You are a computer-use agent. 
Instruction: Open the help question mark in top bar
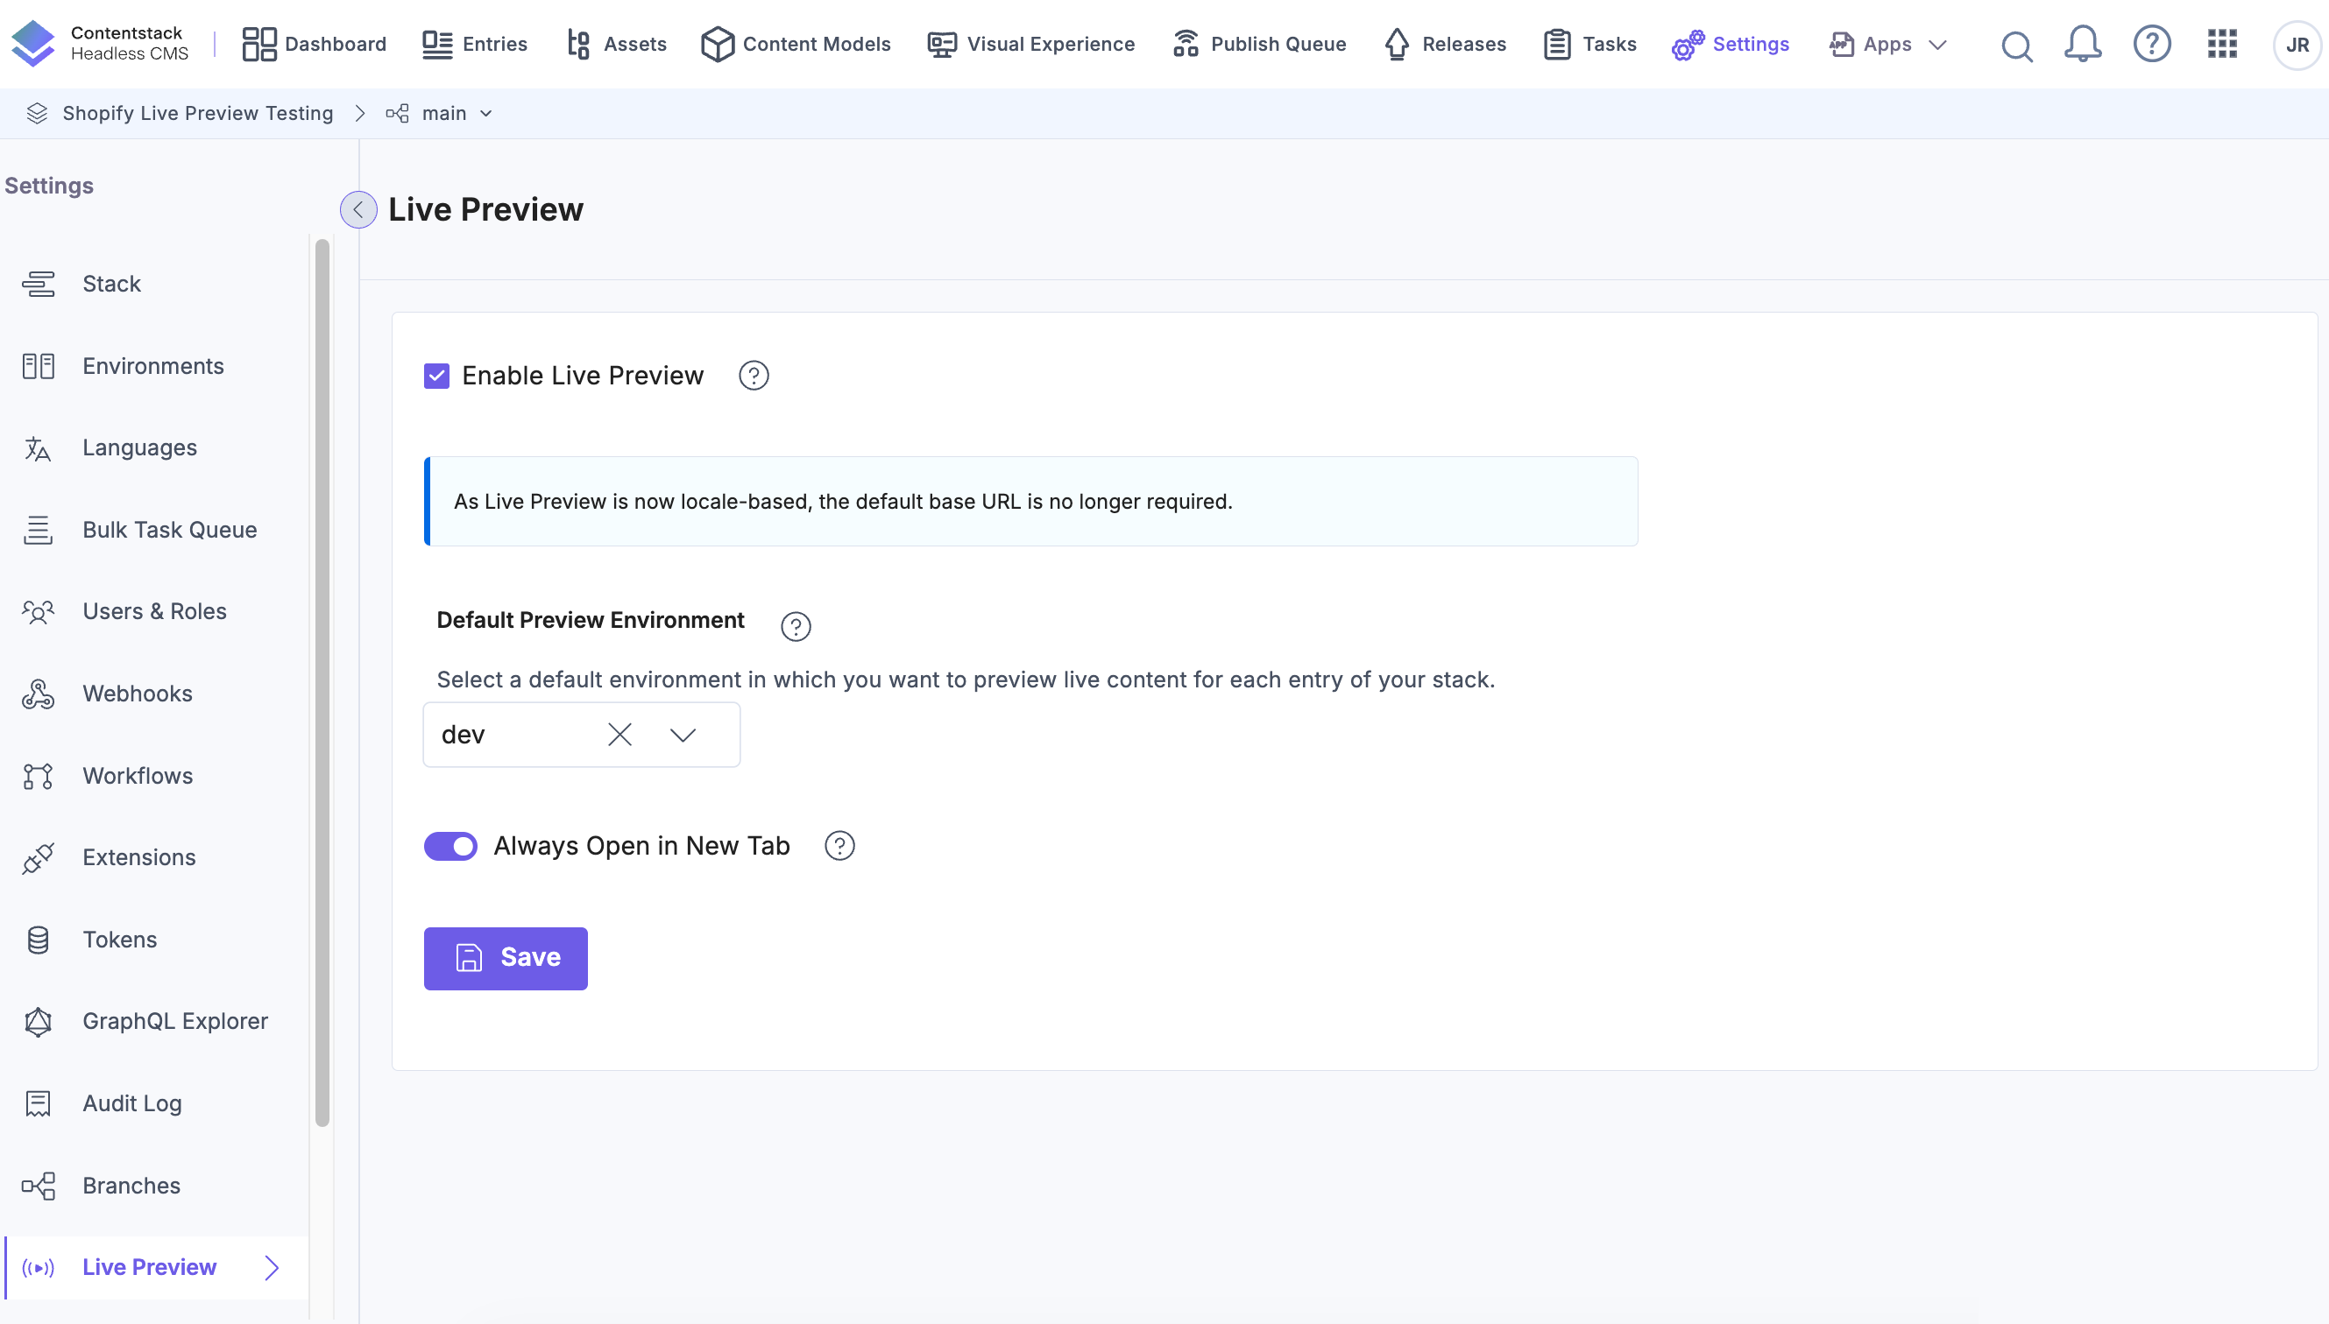(x=2152, y=45)
